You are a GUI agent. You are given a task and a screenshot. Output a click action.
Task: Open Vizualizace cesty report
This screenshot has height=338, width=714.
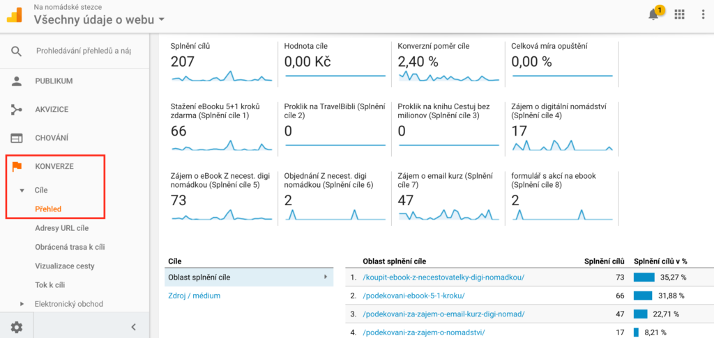pyautogui.click(x=64, y=266)
